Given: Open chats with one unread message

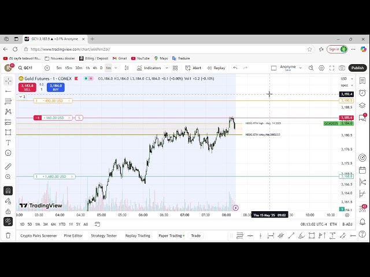Looking at the screenshot, I should point(362,118).
